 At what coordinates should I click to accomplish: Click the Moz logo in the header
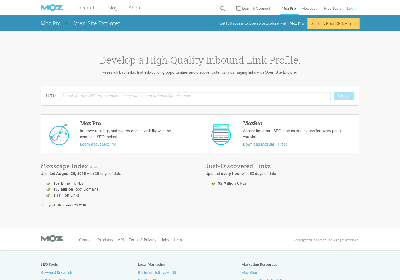52,8
